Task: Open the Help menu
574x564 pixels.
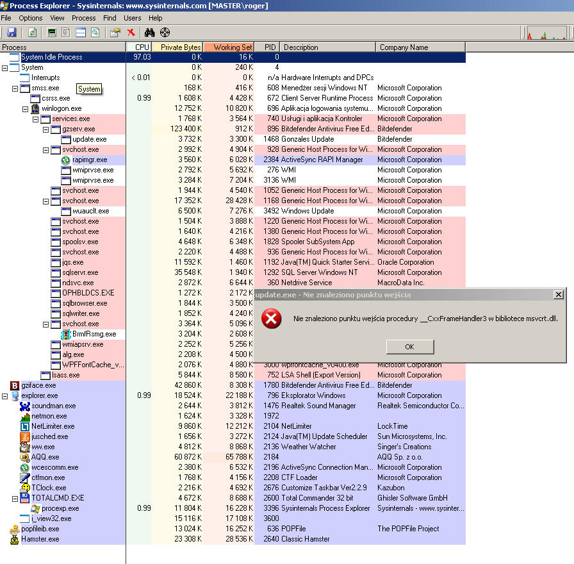Action: tap(155, 18)
